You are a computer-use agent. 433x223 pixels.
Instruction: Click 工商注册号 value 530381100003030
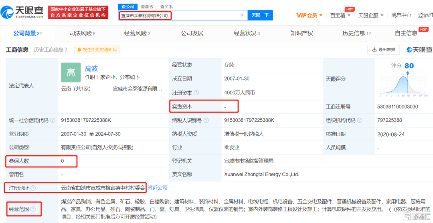tap(398, 106)
